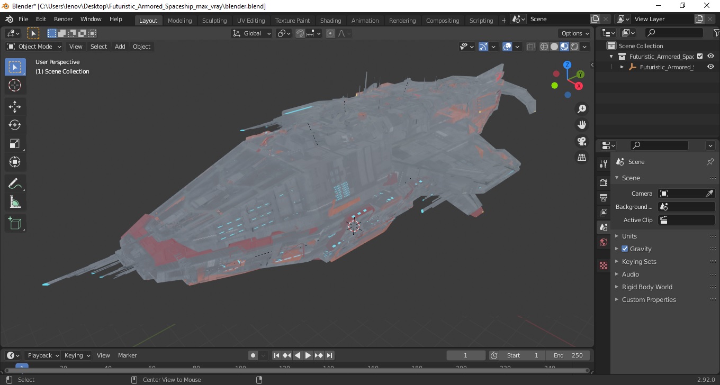The height and width of the screenshot is (385, 720).
Task: Open the Playback dropdown
Action: click(x=43, y=355)
